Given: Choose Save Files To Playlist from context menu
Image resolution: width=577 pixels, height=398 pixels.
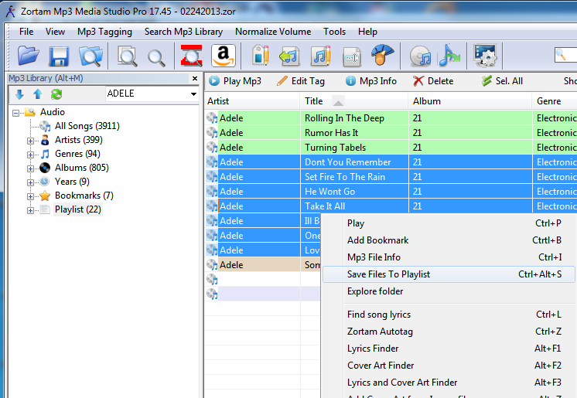Looking at the screenshot, I should tap(388, 274).
